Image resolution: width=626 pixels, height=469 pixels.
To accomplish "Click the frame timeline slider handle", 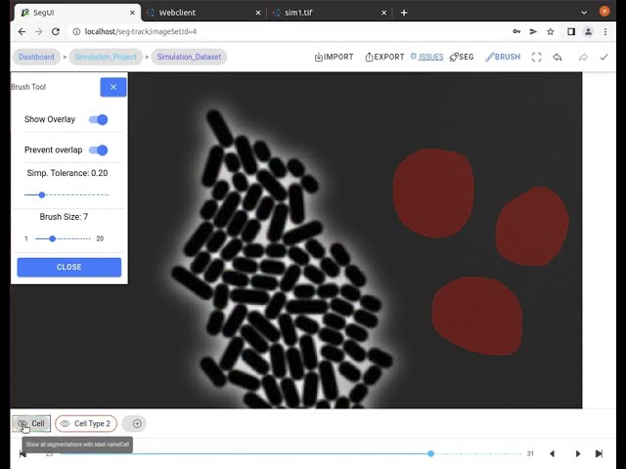I will click(x=430, y=453).
